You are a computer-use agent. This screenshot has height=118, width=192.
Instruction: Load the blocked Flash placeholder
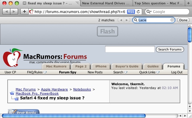[108, 31]
